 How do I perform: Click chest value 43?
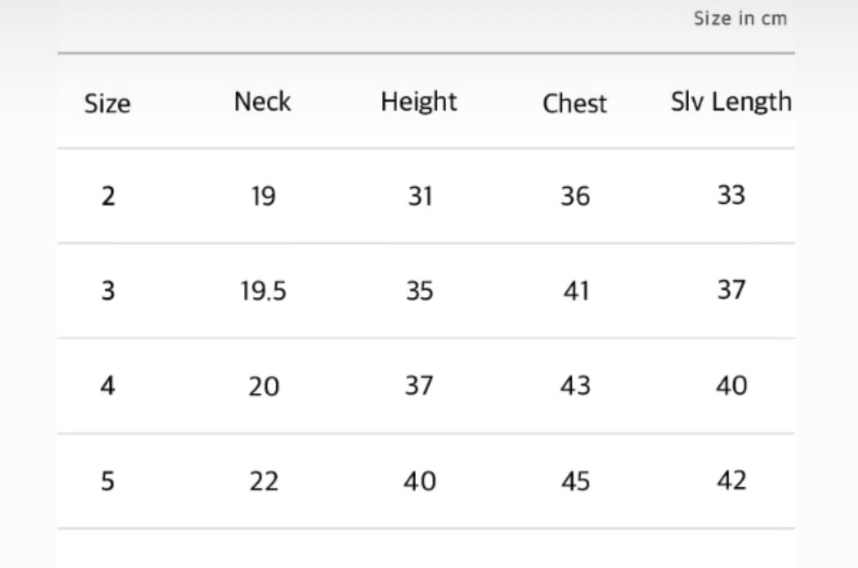(x=575, y=387)
